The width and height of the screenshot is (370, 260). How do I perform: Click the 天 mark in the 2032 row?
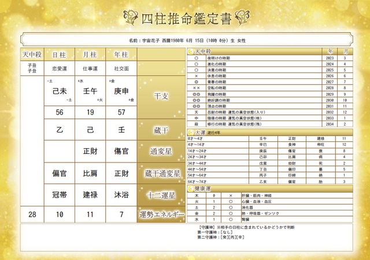pyautogui.click(x=197, y=112)
